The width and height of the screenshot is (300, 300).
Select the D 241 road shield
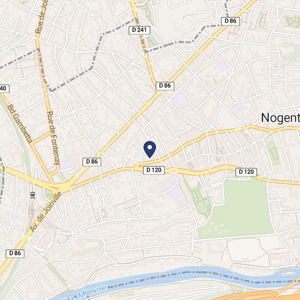(x=139, y=30)
